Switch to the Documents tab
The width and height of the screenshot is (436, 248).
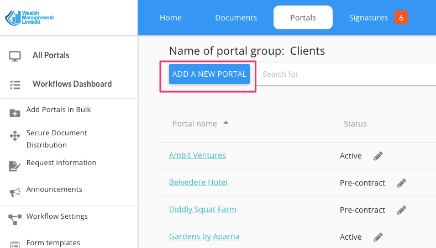pos(236,18)
